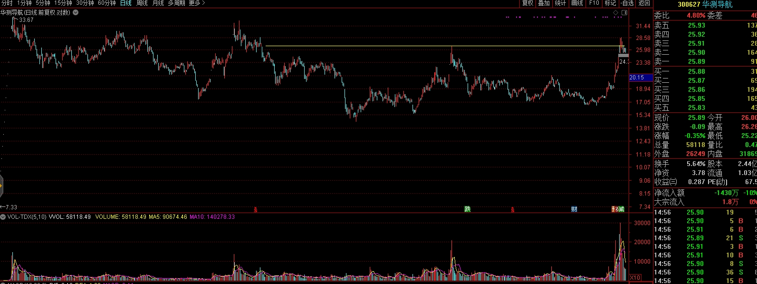Click the 33.67 high price label

pos(26,20)
